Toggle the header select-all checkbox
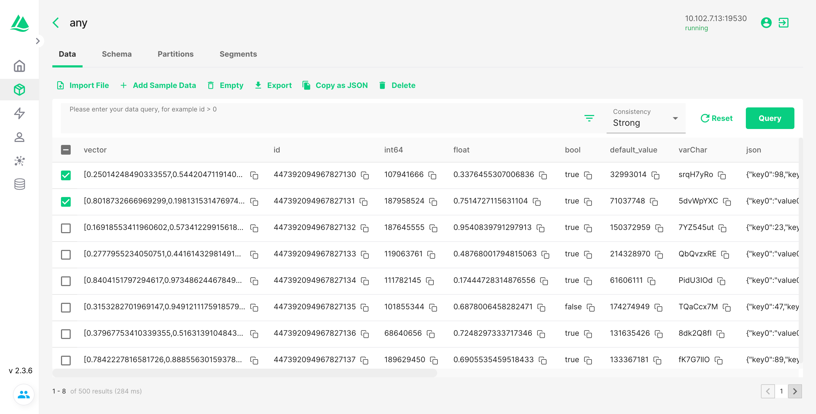This screenshot has width=816, height=414. pyautogui.click(x=66, y=150)
